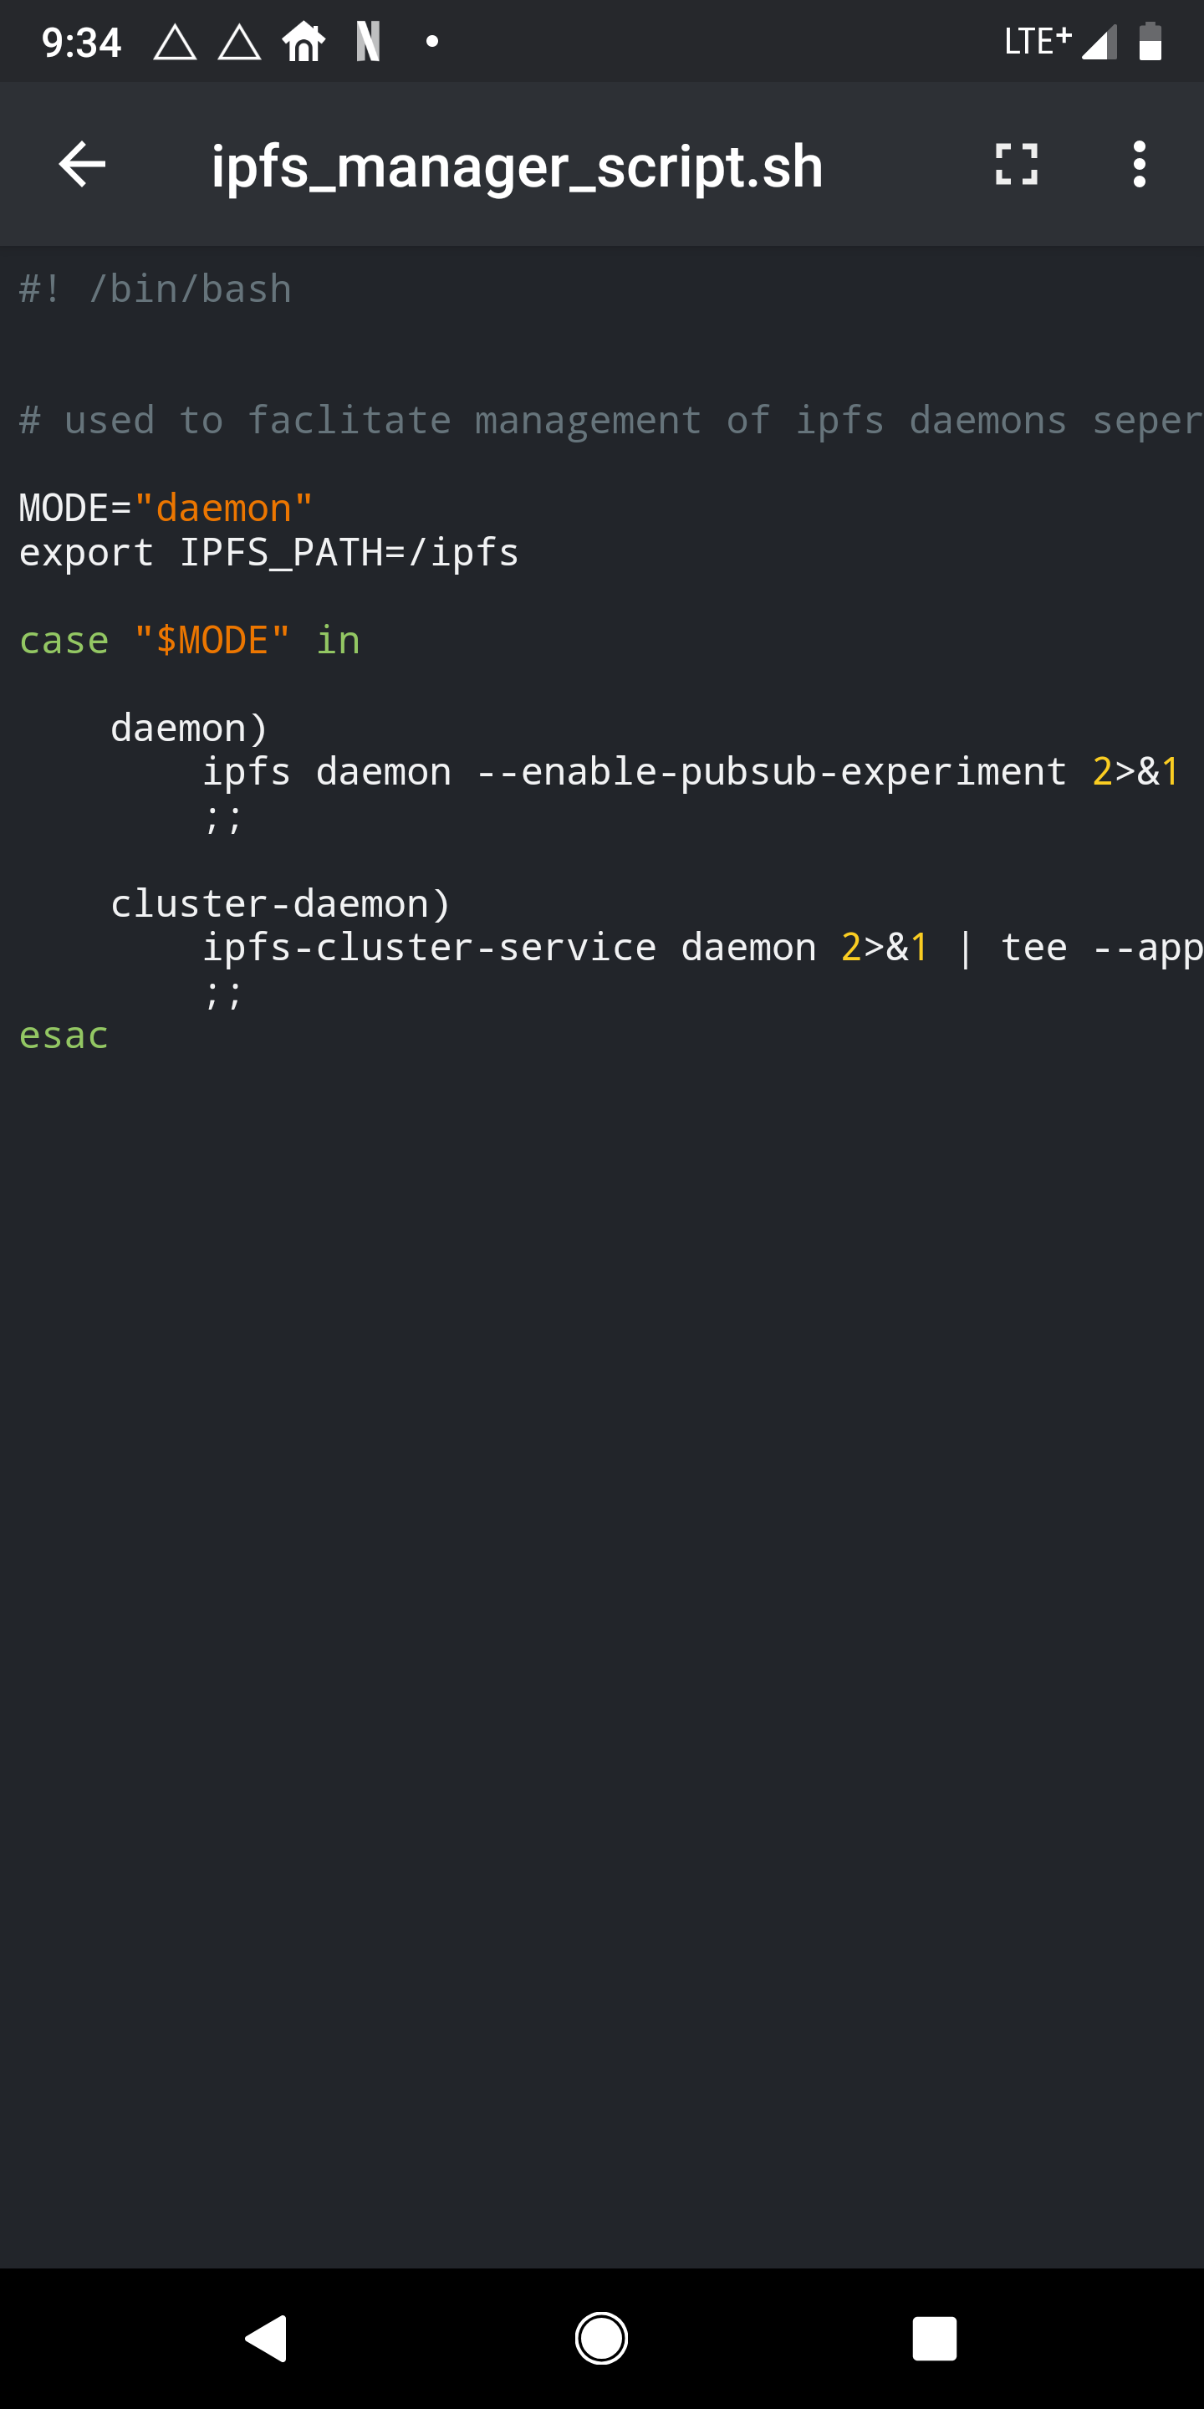
Task: Tap the case "$MODE" in statement
Action: click(189, 640)
